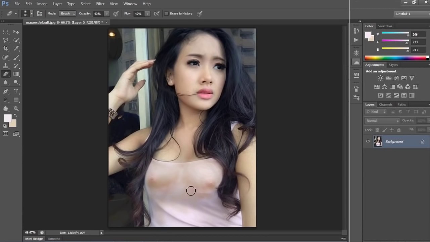Select the Gradient tool

tap(16, 74)
